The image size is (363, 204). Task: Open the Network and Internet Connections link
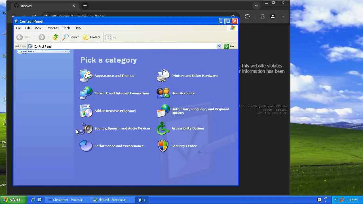click(x=122, y=93)
